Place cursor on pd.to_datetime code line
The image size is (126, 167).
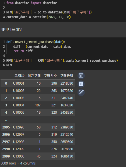[x=49, y=12]
